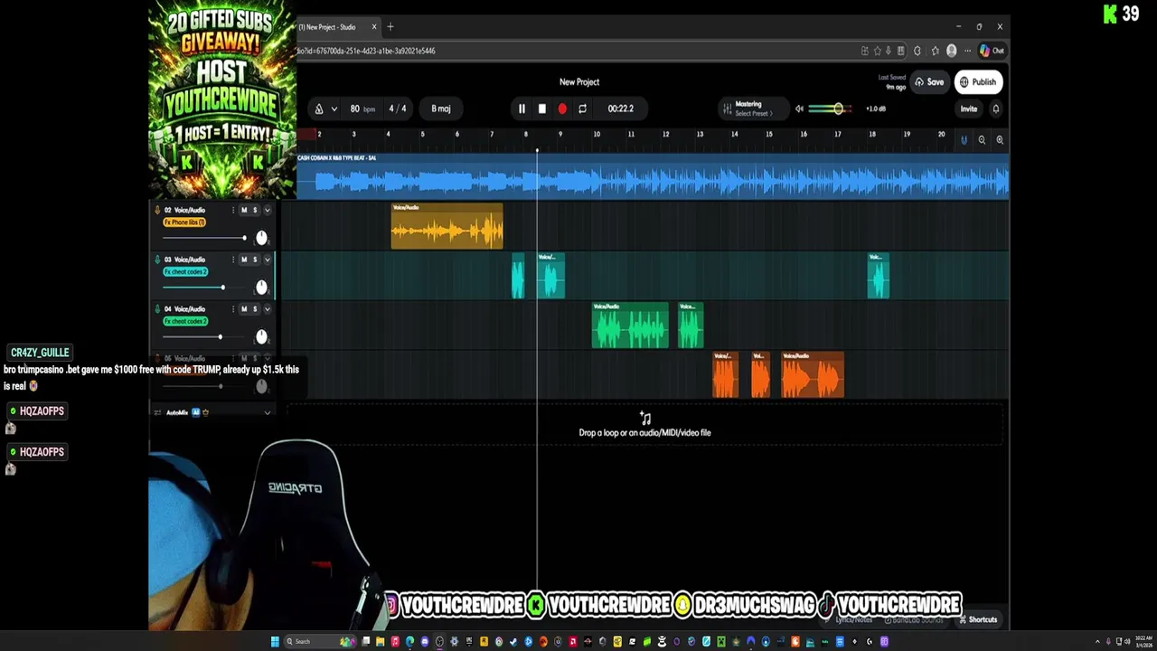
Task: Pause playback in the transport bar
Action: point(522,108)
